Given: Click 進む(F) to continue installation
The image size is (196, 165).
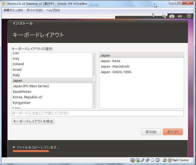Looking at the screenshot, I should pos(173,132).
